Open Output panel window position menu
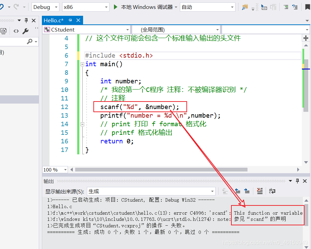The height and width of the screenshot is (249, 311). point(290,181)
